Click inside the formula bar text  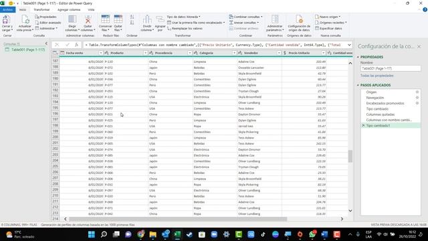[x=214, y=45]
